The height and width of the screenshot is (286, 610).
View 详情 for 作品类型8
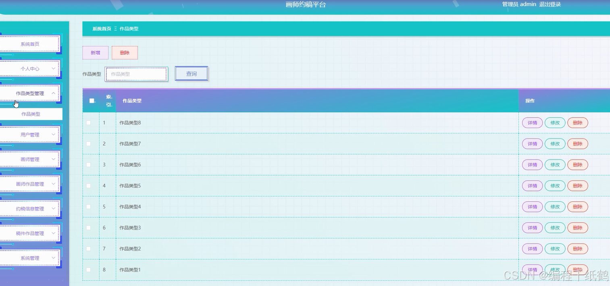coord(532,123)
